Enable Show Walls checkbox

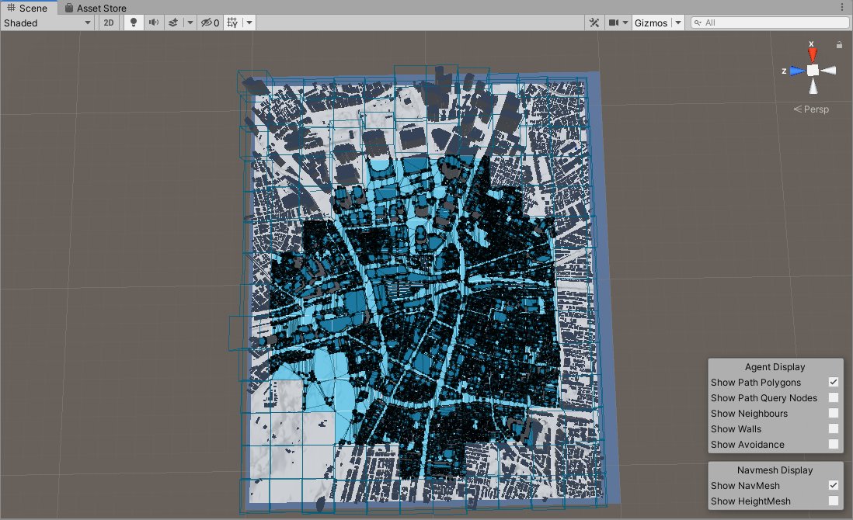tap(833, 428)
